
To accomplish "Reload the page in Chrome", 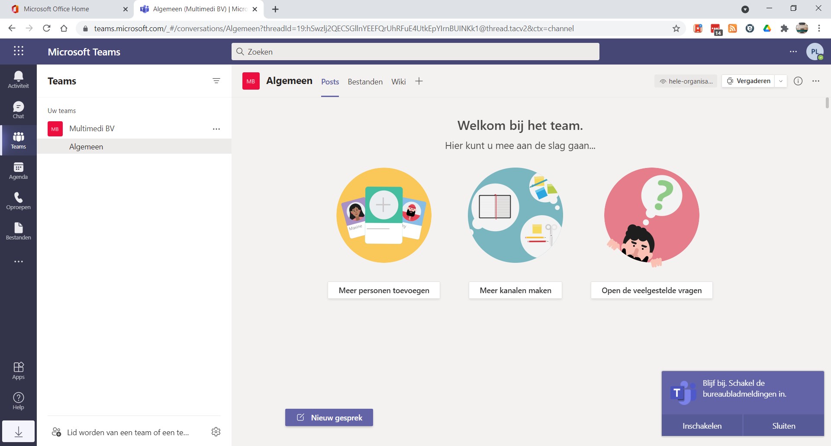I will [x=47, y=29].
